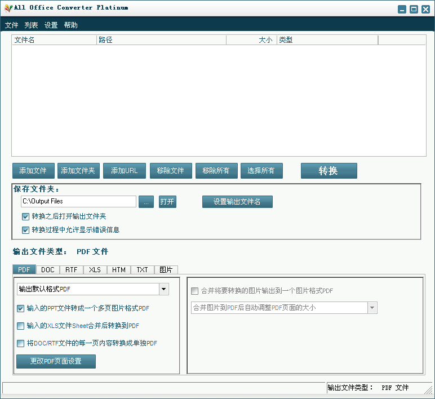Viewport: 435px width, 399px height.
Task: Click the 路径 column header
Action: 161,40
